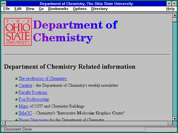Click the green bullet beside Maps

click(16, 106)
